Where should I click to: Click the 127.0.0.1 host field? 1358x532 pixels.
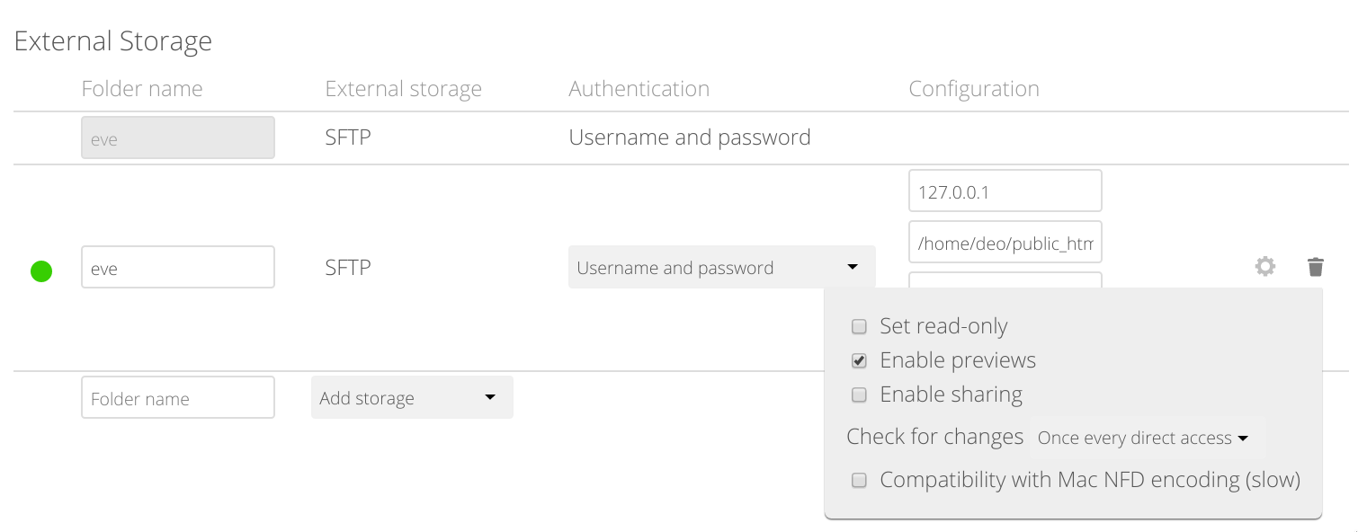(x=1005, y=191)
